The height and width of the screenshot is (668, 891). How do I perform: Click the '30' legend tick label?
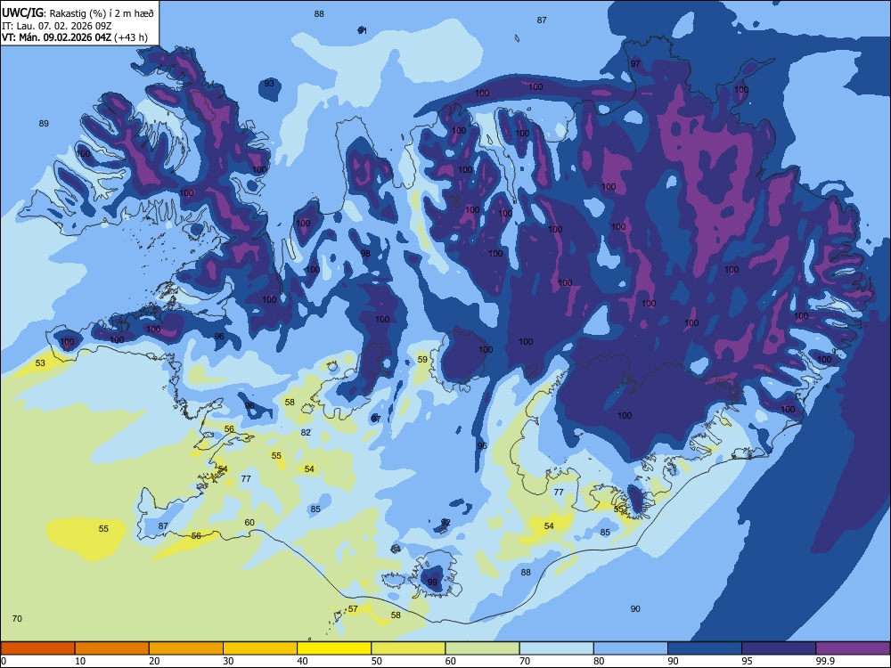pyautogui.click(x=228, y=661)
